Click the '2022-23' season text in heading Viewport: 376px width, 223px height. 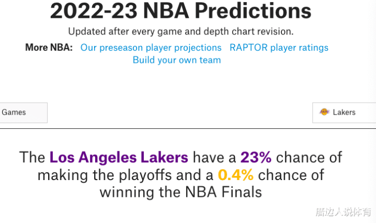94,11
